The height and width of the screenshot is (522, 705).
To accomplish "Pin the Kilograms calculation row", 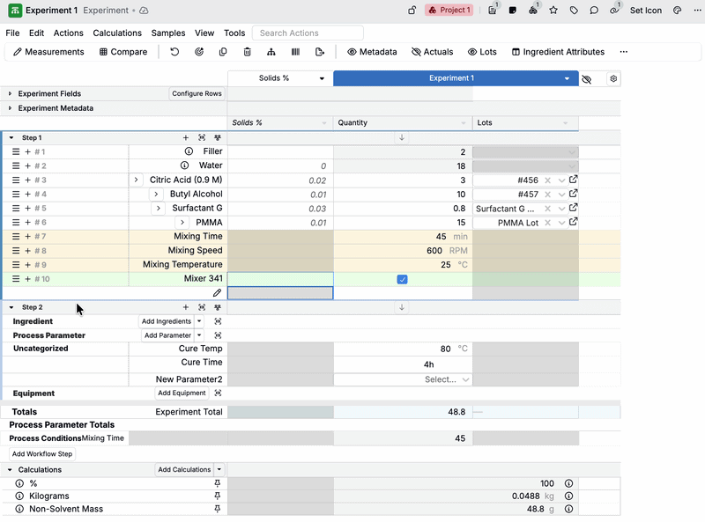I will coord(218,496).
